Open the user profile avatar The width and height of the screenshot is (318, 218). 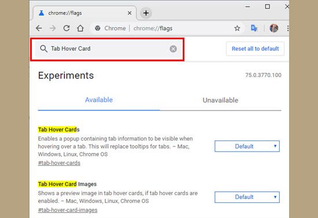(274, 28)
